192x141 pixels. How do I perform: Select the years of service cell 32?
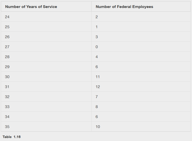[x=7, y=97]
